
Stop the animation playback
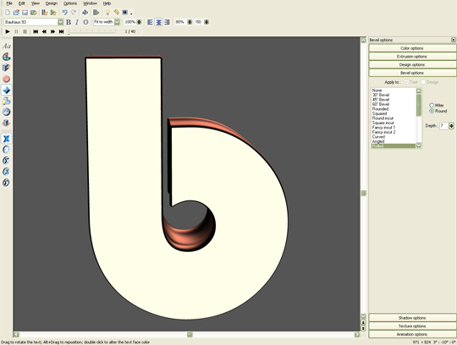point(25,31)
